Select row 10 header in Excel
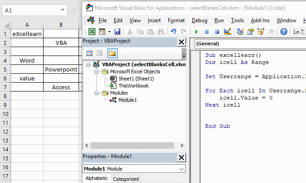306x183 pixels. (x=5, y=114)
